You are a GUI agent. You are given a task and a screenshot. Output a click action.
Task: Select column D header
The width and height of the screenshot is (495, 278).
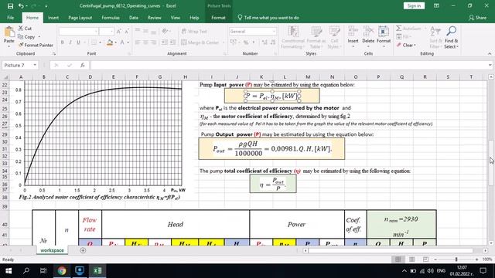point(90,76)
